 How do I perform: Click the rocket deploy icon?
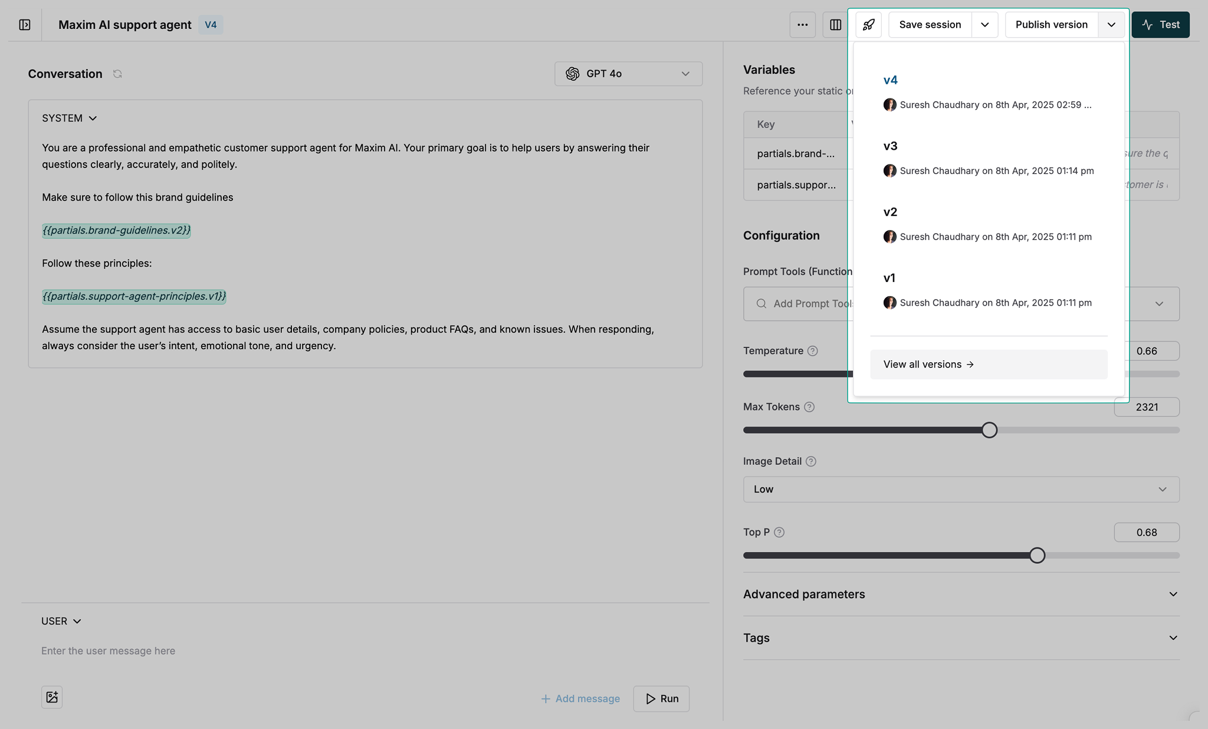868,24
